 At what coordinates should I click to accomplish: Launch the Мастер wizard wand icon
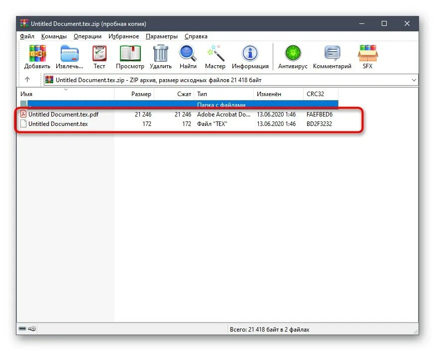coord(216,54)
